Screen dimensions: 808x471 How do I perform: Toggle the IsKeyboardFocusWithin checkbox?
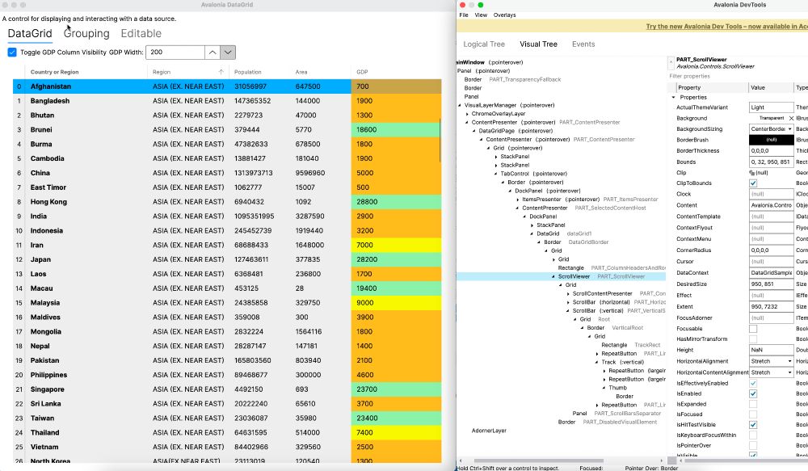[753, 435]
